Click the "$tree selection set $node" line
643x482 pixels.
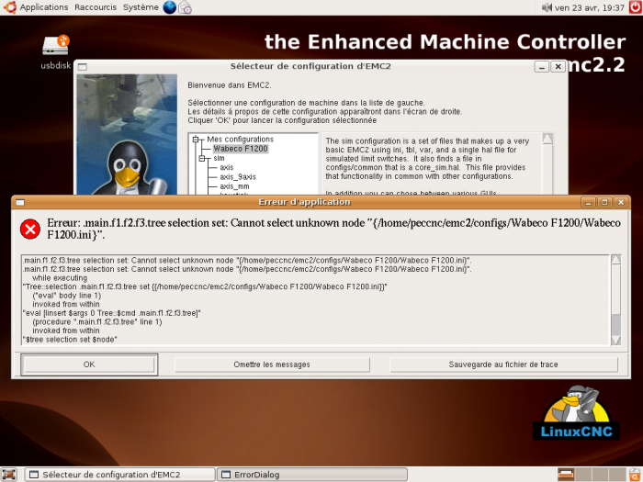click(x=70, y=340)
